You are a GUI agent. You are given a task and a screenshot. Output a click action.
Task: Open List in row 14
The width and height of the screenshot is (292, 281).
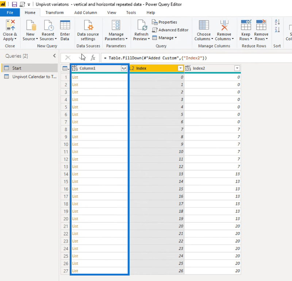75,174
